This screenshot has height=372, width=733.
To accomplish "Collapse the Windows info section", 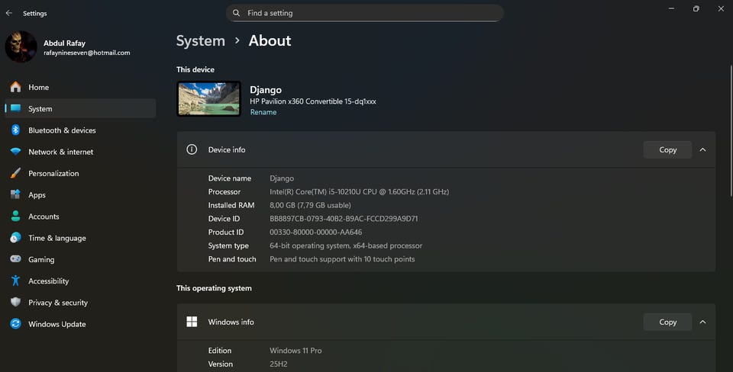I will 702,322.
